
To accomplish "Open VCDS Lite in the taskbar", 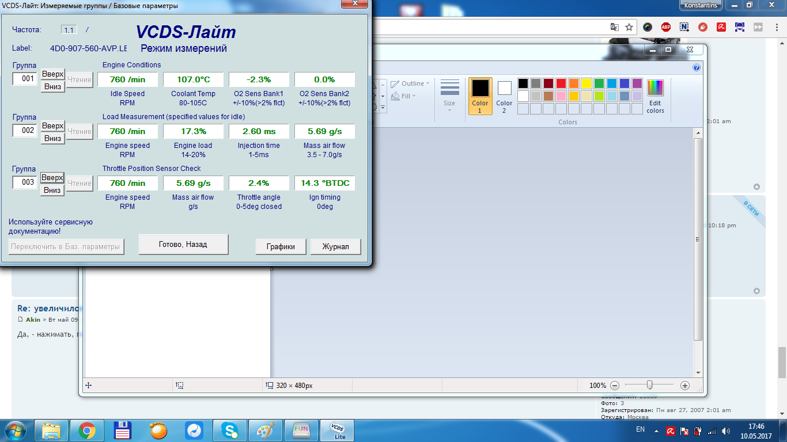I will (336, 430).
